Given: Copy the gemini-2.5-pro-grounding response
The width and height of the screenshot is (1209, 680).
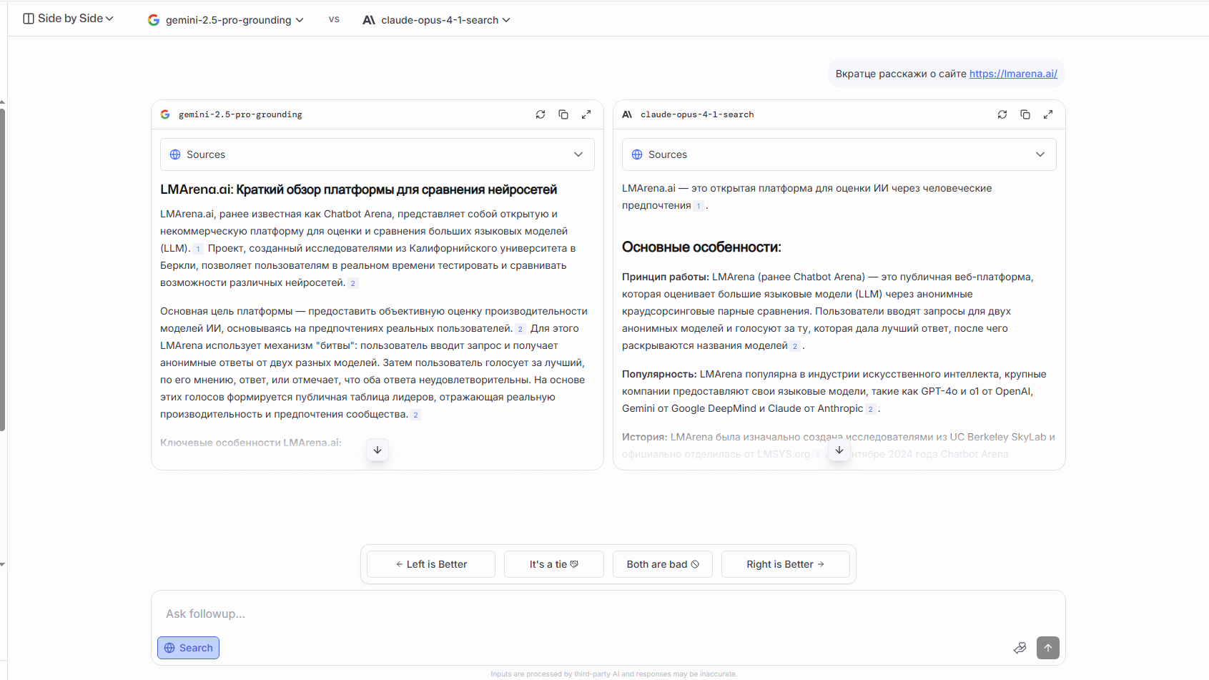Looking at the screenshot, I should click(563, 114).
